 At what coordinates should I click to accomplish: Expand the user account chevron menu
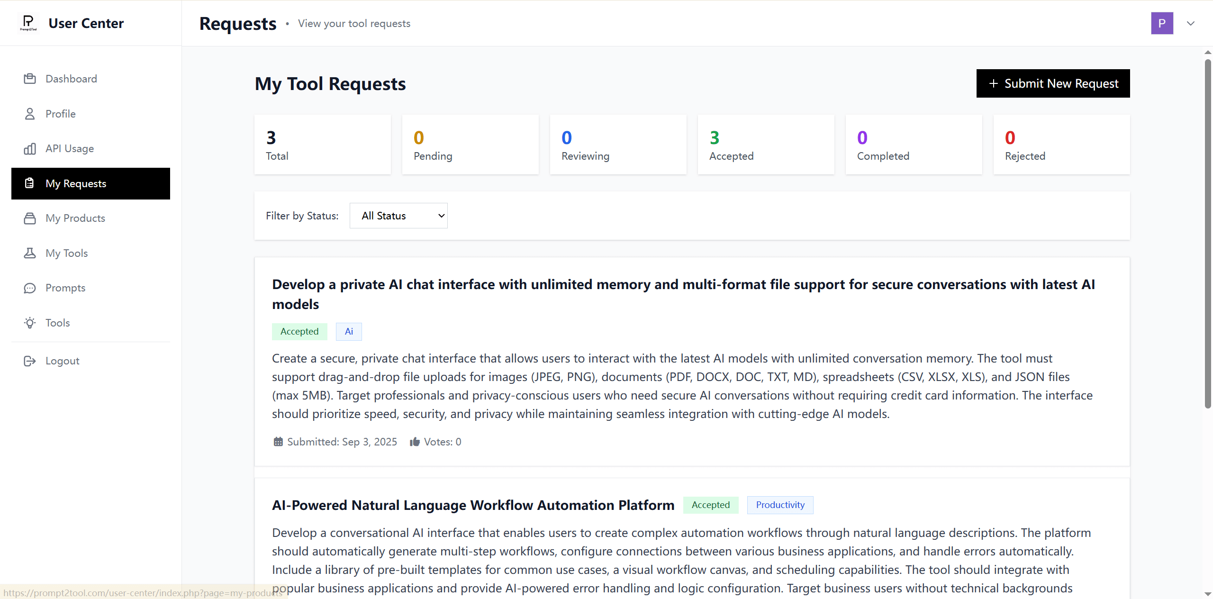coord(1191,23)
